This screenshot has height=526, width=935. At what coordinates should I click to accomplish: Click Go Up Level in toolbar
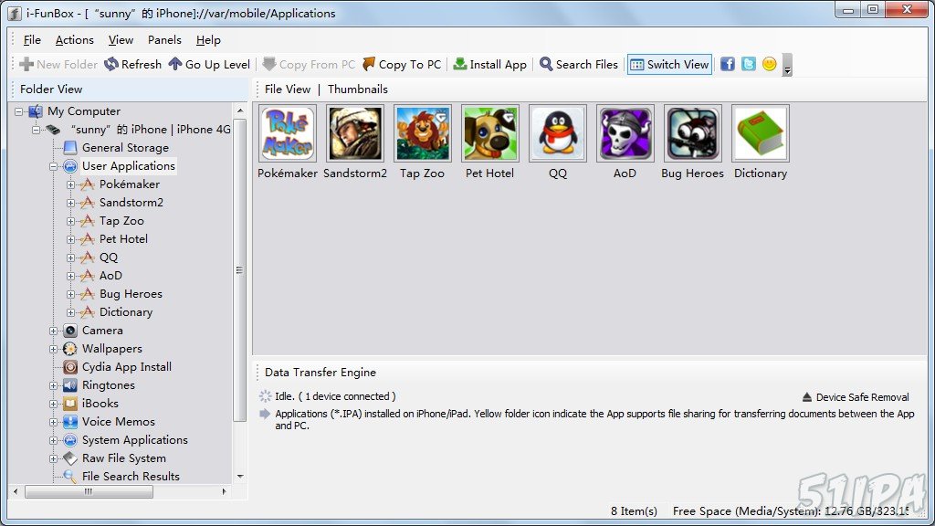(x=209, y=64)
